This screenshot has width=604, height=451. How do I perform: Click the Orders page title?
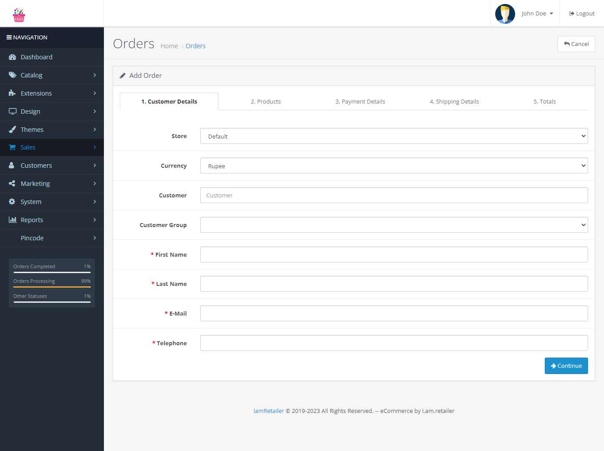tap(134, 44)
